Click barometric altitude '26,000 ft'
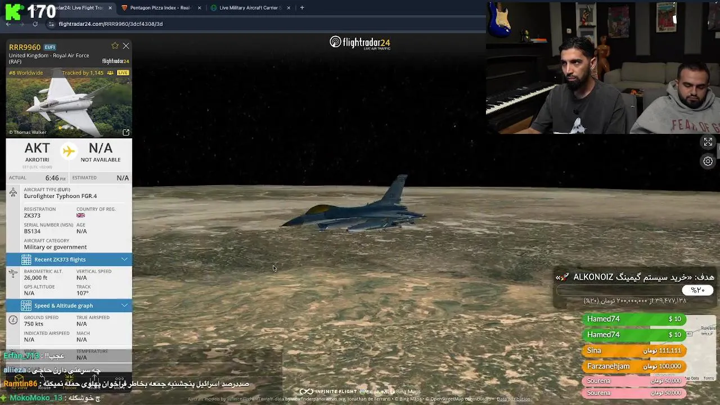Viewport: 720px width, 405px height. pos(35,278)
